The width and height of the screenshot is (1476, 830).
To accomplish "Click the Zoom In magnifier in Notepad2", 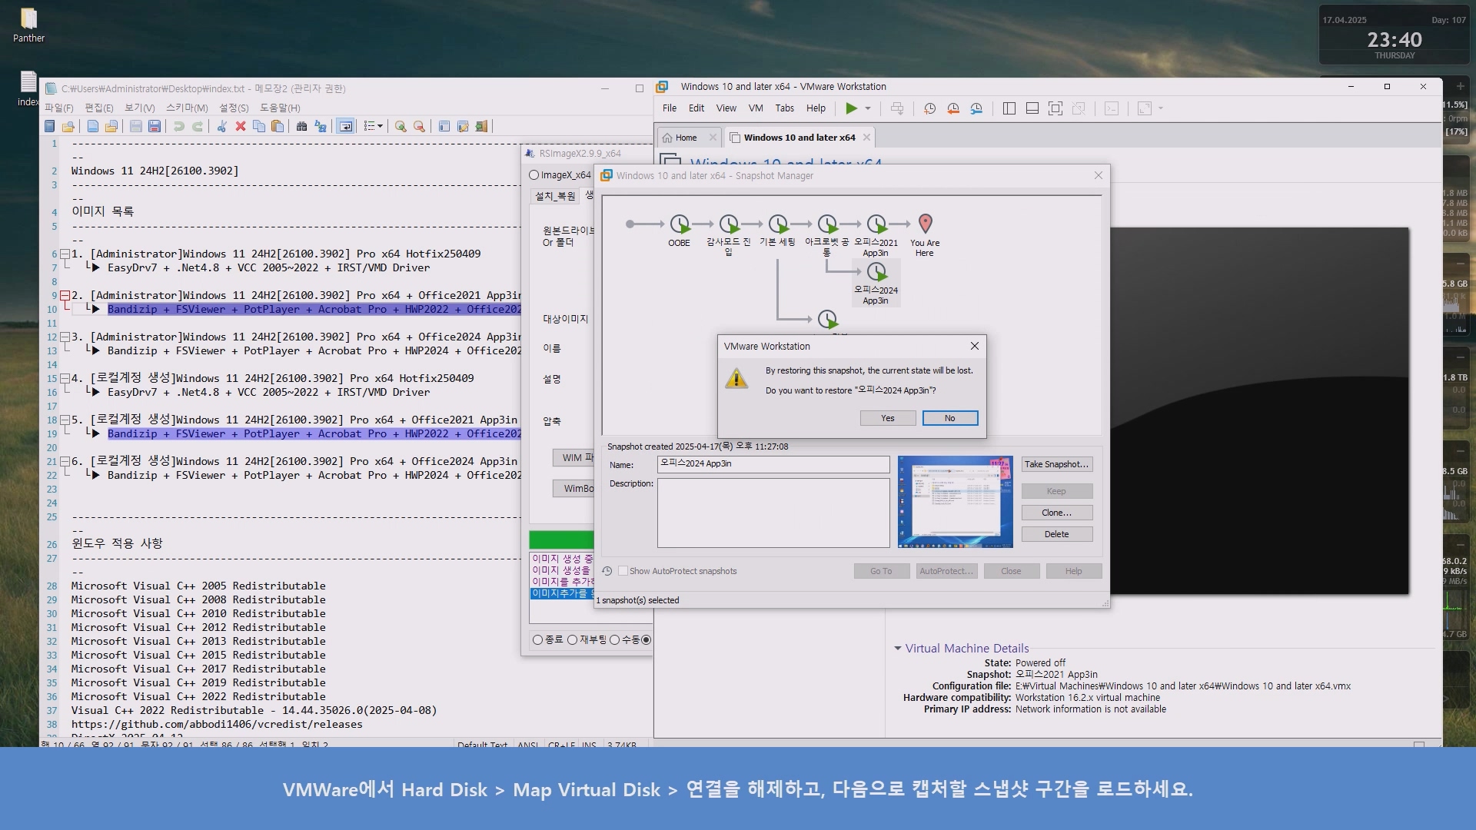I will [x=401, y=126].
